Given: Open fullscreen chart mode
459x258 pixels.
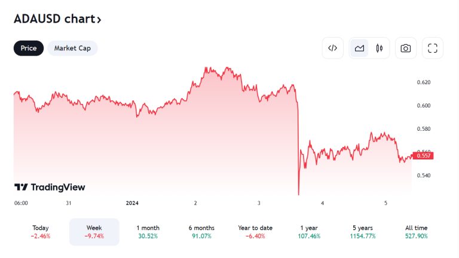Looking at the screenshot, I should [433, 48].
